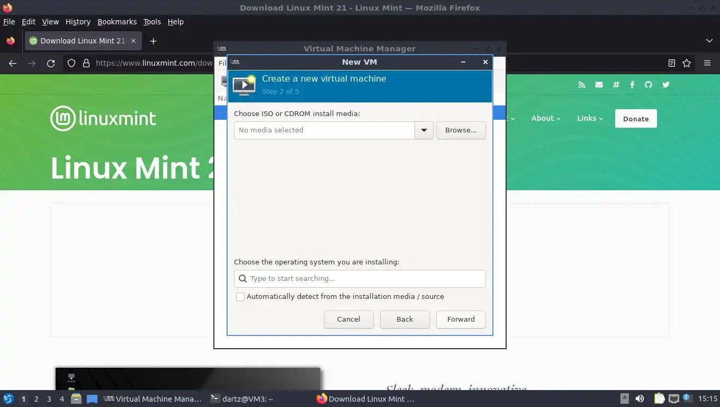Viewport: 720px width, 407px height.
Task: Switch to workspace 2 in taskbar
Action: click(x=36, y=399)
